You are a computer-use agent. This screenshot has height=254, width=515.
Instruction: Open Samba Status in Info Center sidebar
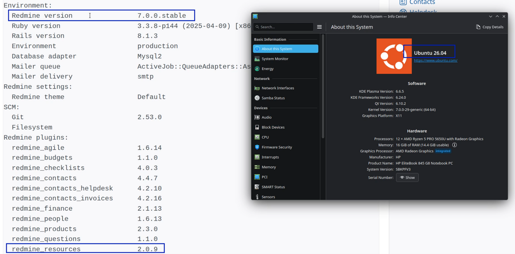tap(285, 98)
